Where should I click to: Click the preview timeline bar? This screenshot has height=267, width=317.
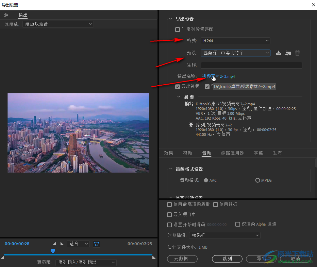[78, 255]
